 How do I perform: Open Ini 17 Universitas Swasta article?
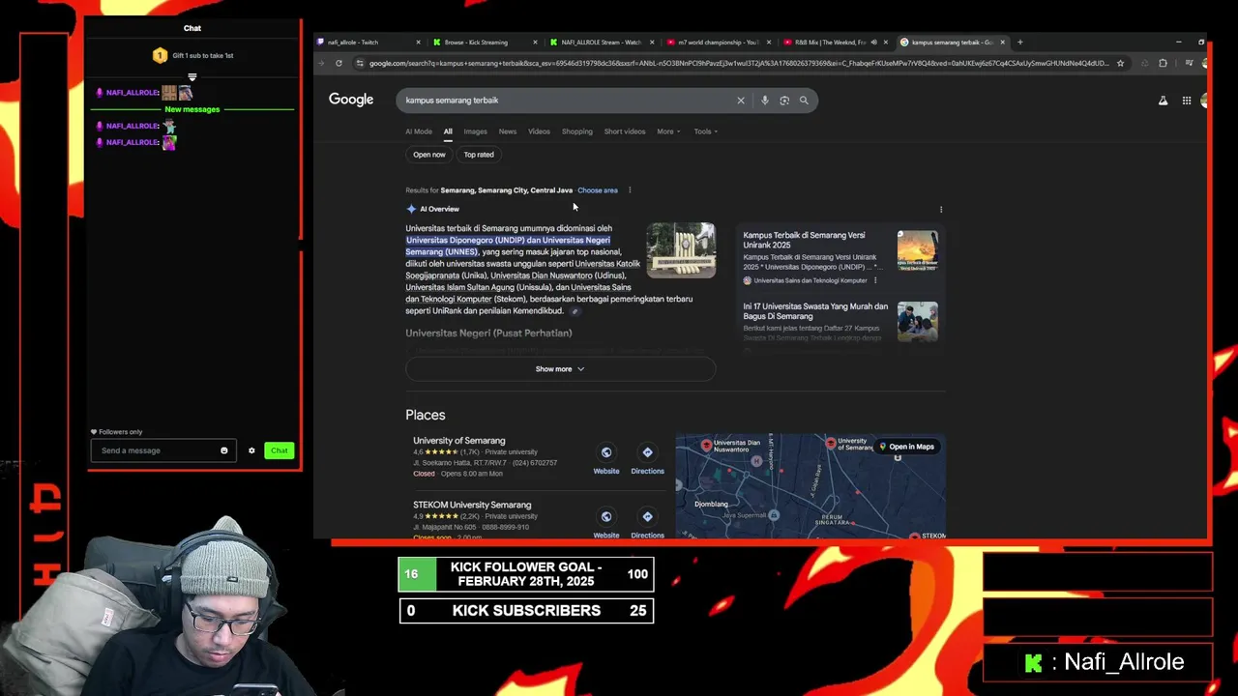(815, 311)
